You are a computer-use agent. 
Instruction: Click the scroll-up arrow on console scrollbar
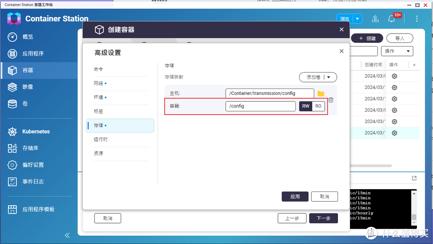(x=414, y=194)
